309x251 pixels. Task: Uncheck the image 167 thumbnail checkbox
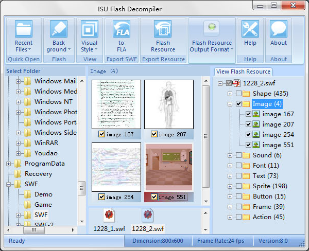point(101,134)
